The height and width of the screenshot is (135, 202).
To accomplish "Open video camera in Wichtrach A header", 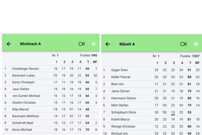I will tap(82, 44).
